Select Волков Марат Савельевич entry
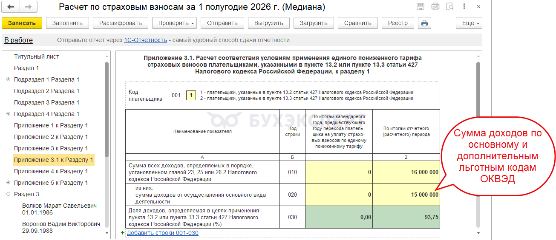Screen dimensions: 556x240 [x=59, y=209]
